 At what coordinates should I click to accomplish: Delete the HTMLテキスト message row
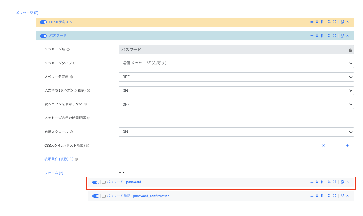click(x=348, y=22)
